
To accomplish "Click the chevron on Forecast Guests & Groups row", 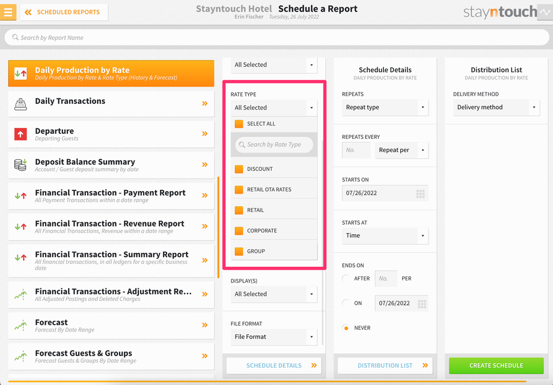I will pos(204,356).
